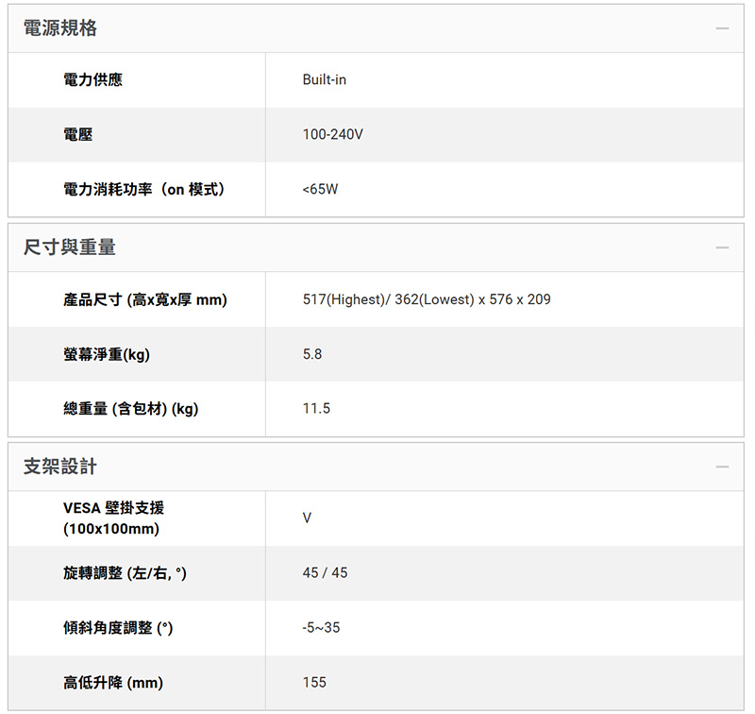Click the 螢幕淨重(kg) label
This screenshot has width=755, height=714.
[x=107, y=354]
